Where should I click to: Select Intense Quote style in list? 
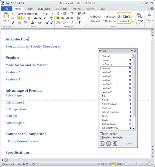[x=116, y=124]
